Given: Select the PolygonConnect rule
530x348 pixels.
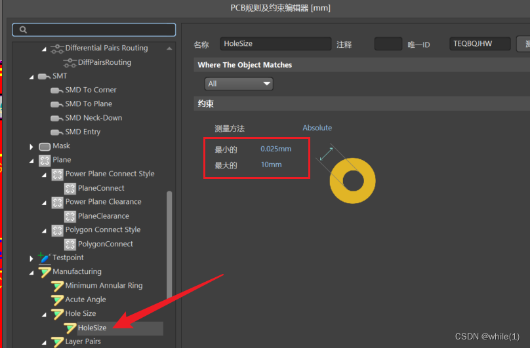Looking at the screenshot, I should pos(105,244).
